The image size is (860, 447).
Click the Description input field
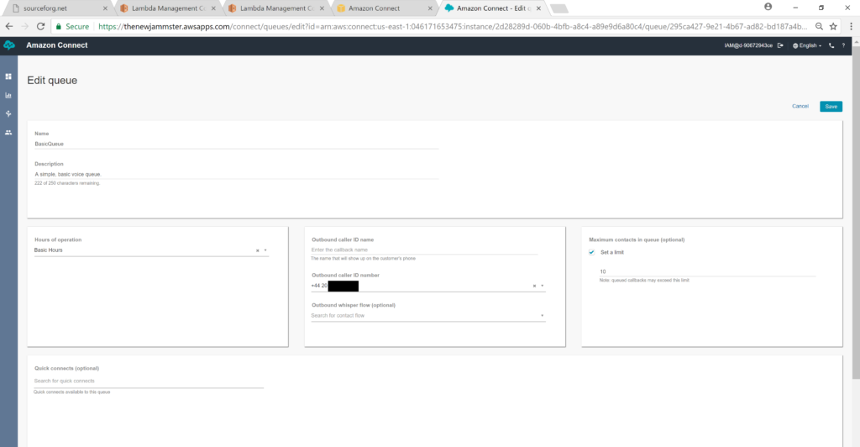[x=236, y=175]
